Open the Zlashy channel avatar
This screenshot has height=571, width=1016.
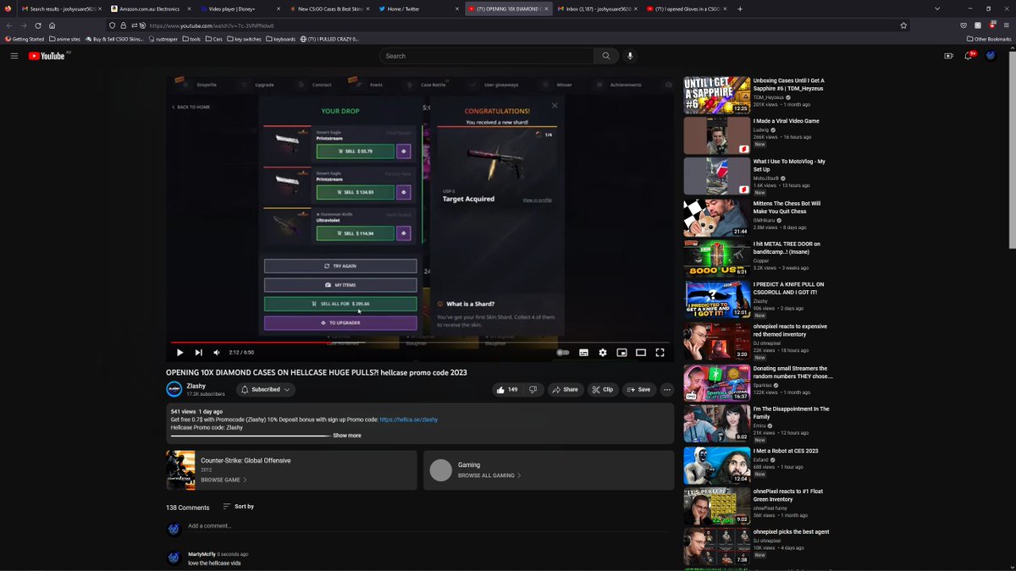tap(174, 389)
